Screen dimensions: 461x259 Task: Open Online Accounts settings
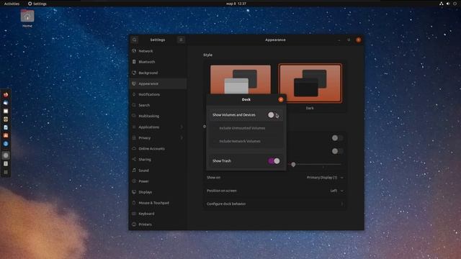158,149
